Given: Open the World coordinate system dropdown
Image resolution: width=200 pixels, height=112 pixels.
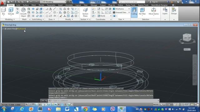Looking at the screenshot, I should (x=104, y=16).
